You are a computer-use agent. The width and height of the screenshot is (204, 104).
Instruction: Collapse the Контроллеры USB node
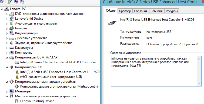pos(7,67)
